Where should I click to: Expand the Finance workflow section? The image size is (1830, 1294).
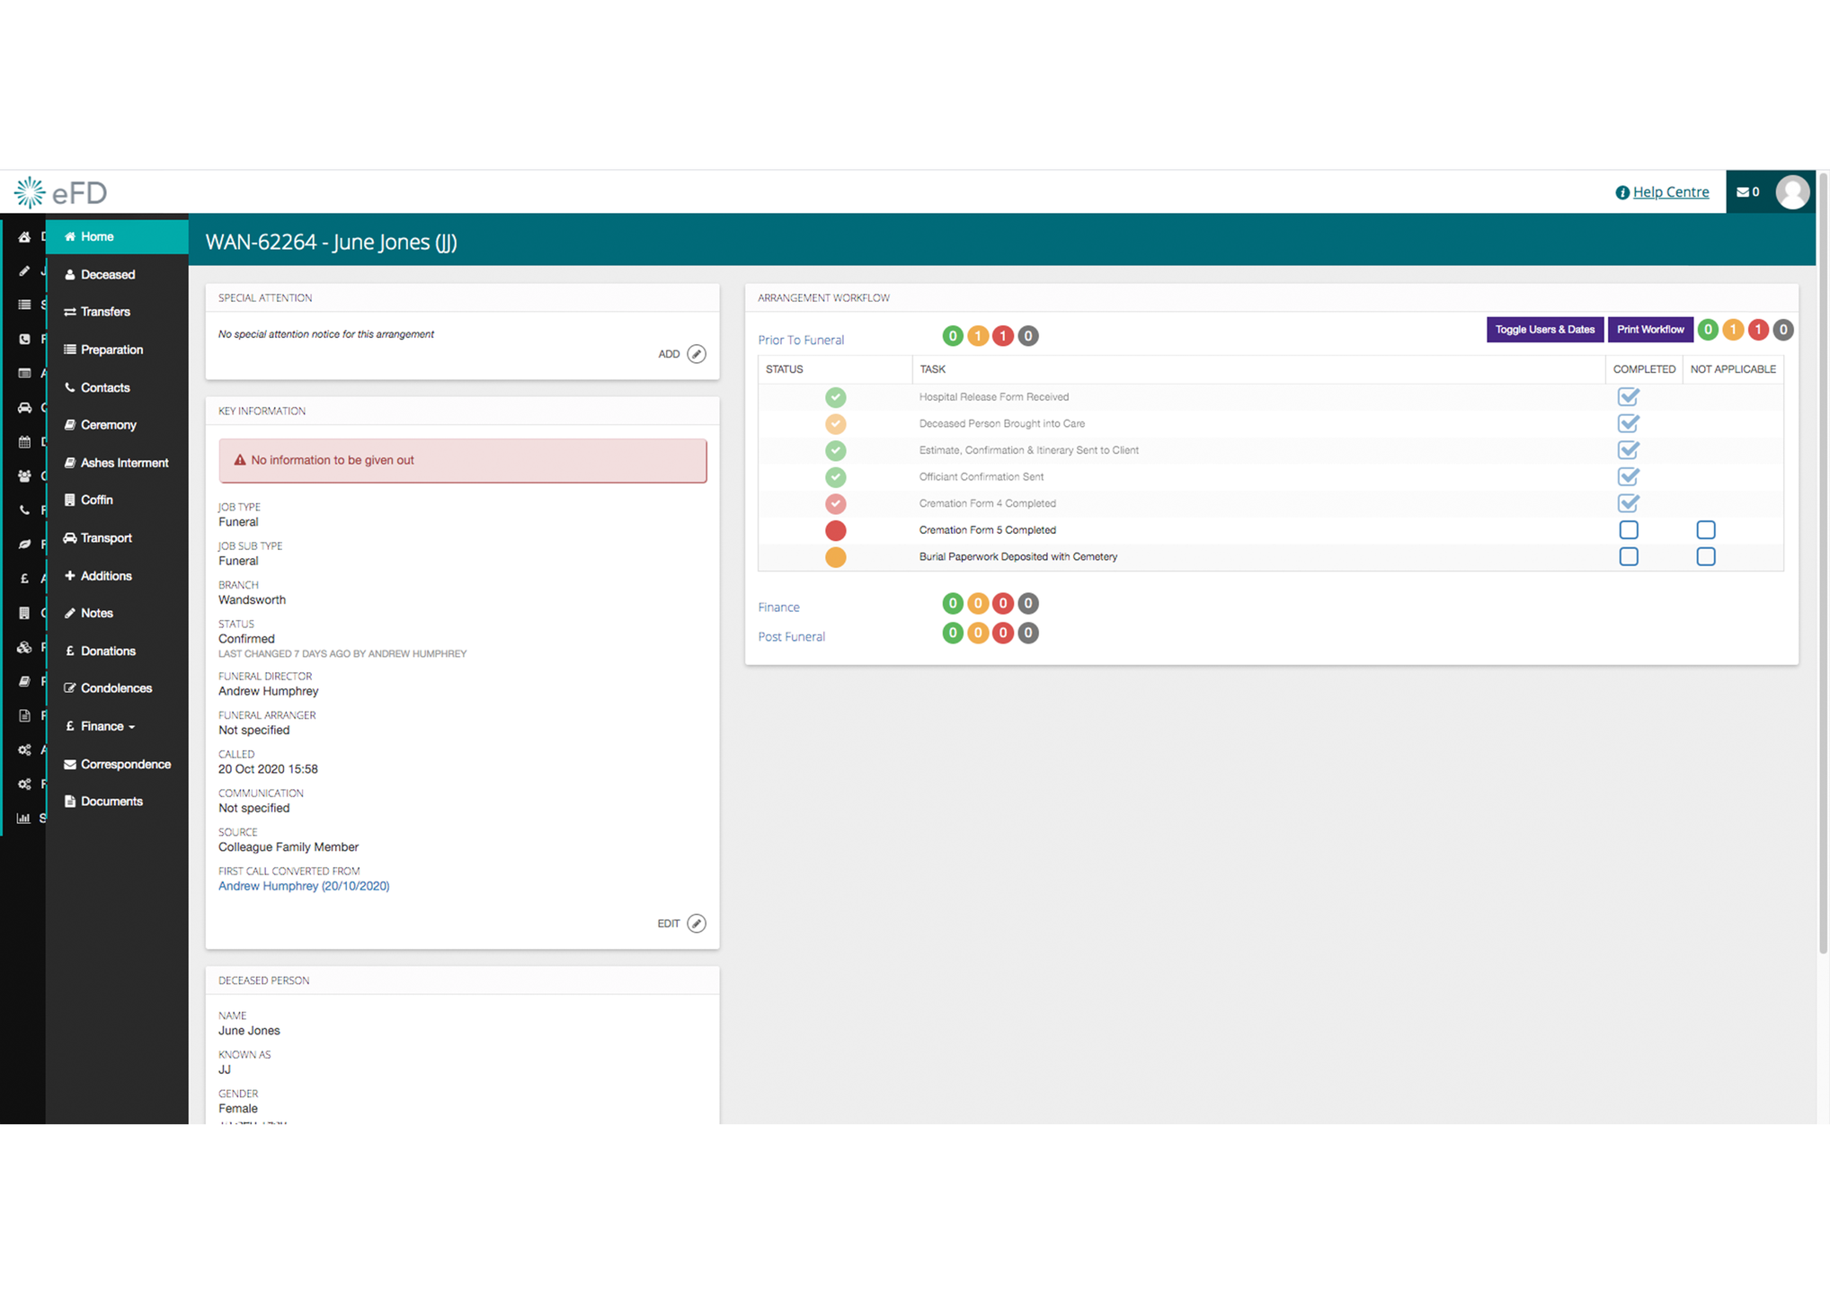[x=778, y=607]
